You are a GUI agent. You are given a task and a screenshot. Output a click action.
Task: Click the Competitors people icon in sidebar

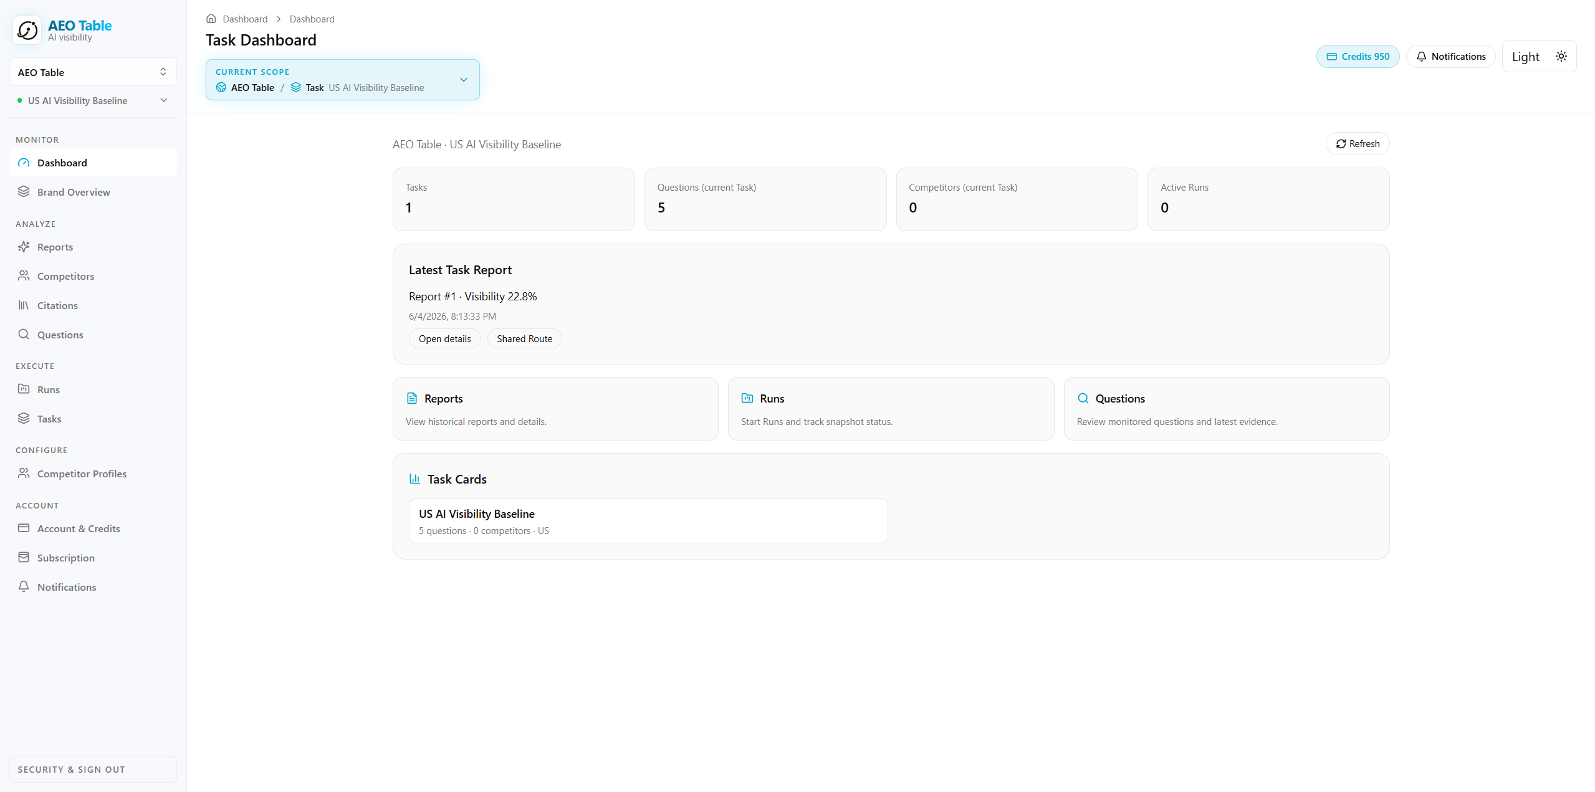24,275
